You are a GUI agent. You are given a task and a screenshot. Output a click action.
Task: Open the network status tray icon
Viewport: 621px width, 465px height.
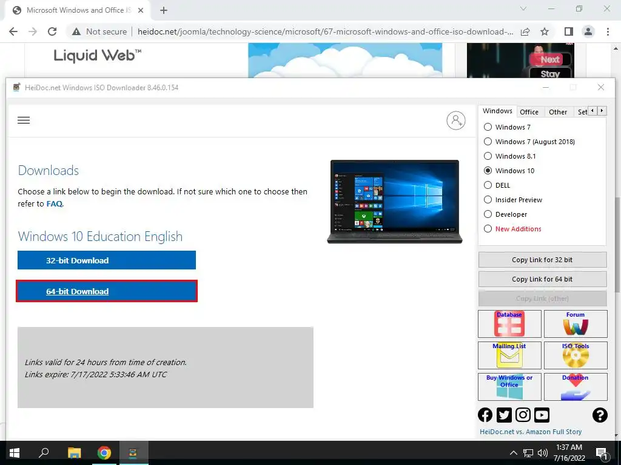click(x=528, y=453)
